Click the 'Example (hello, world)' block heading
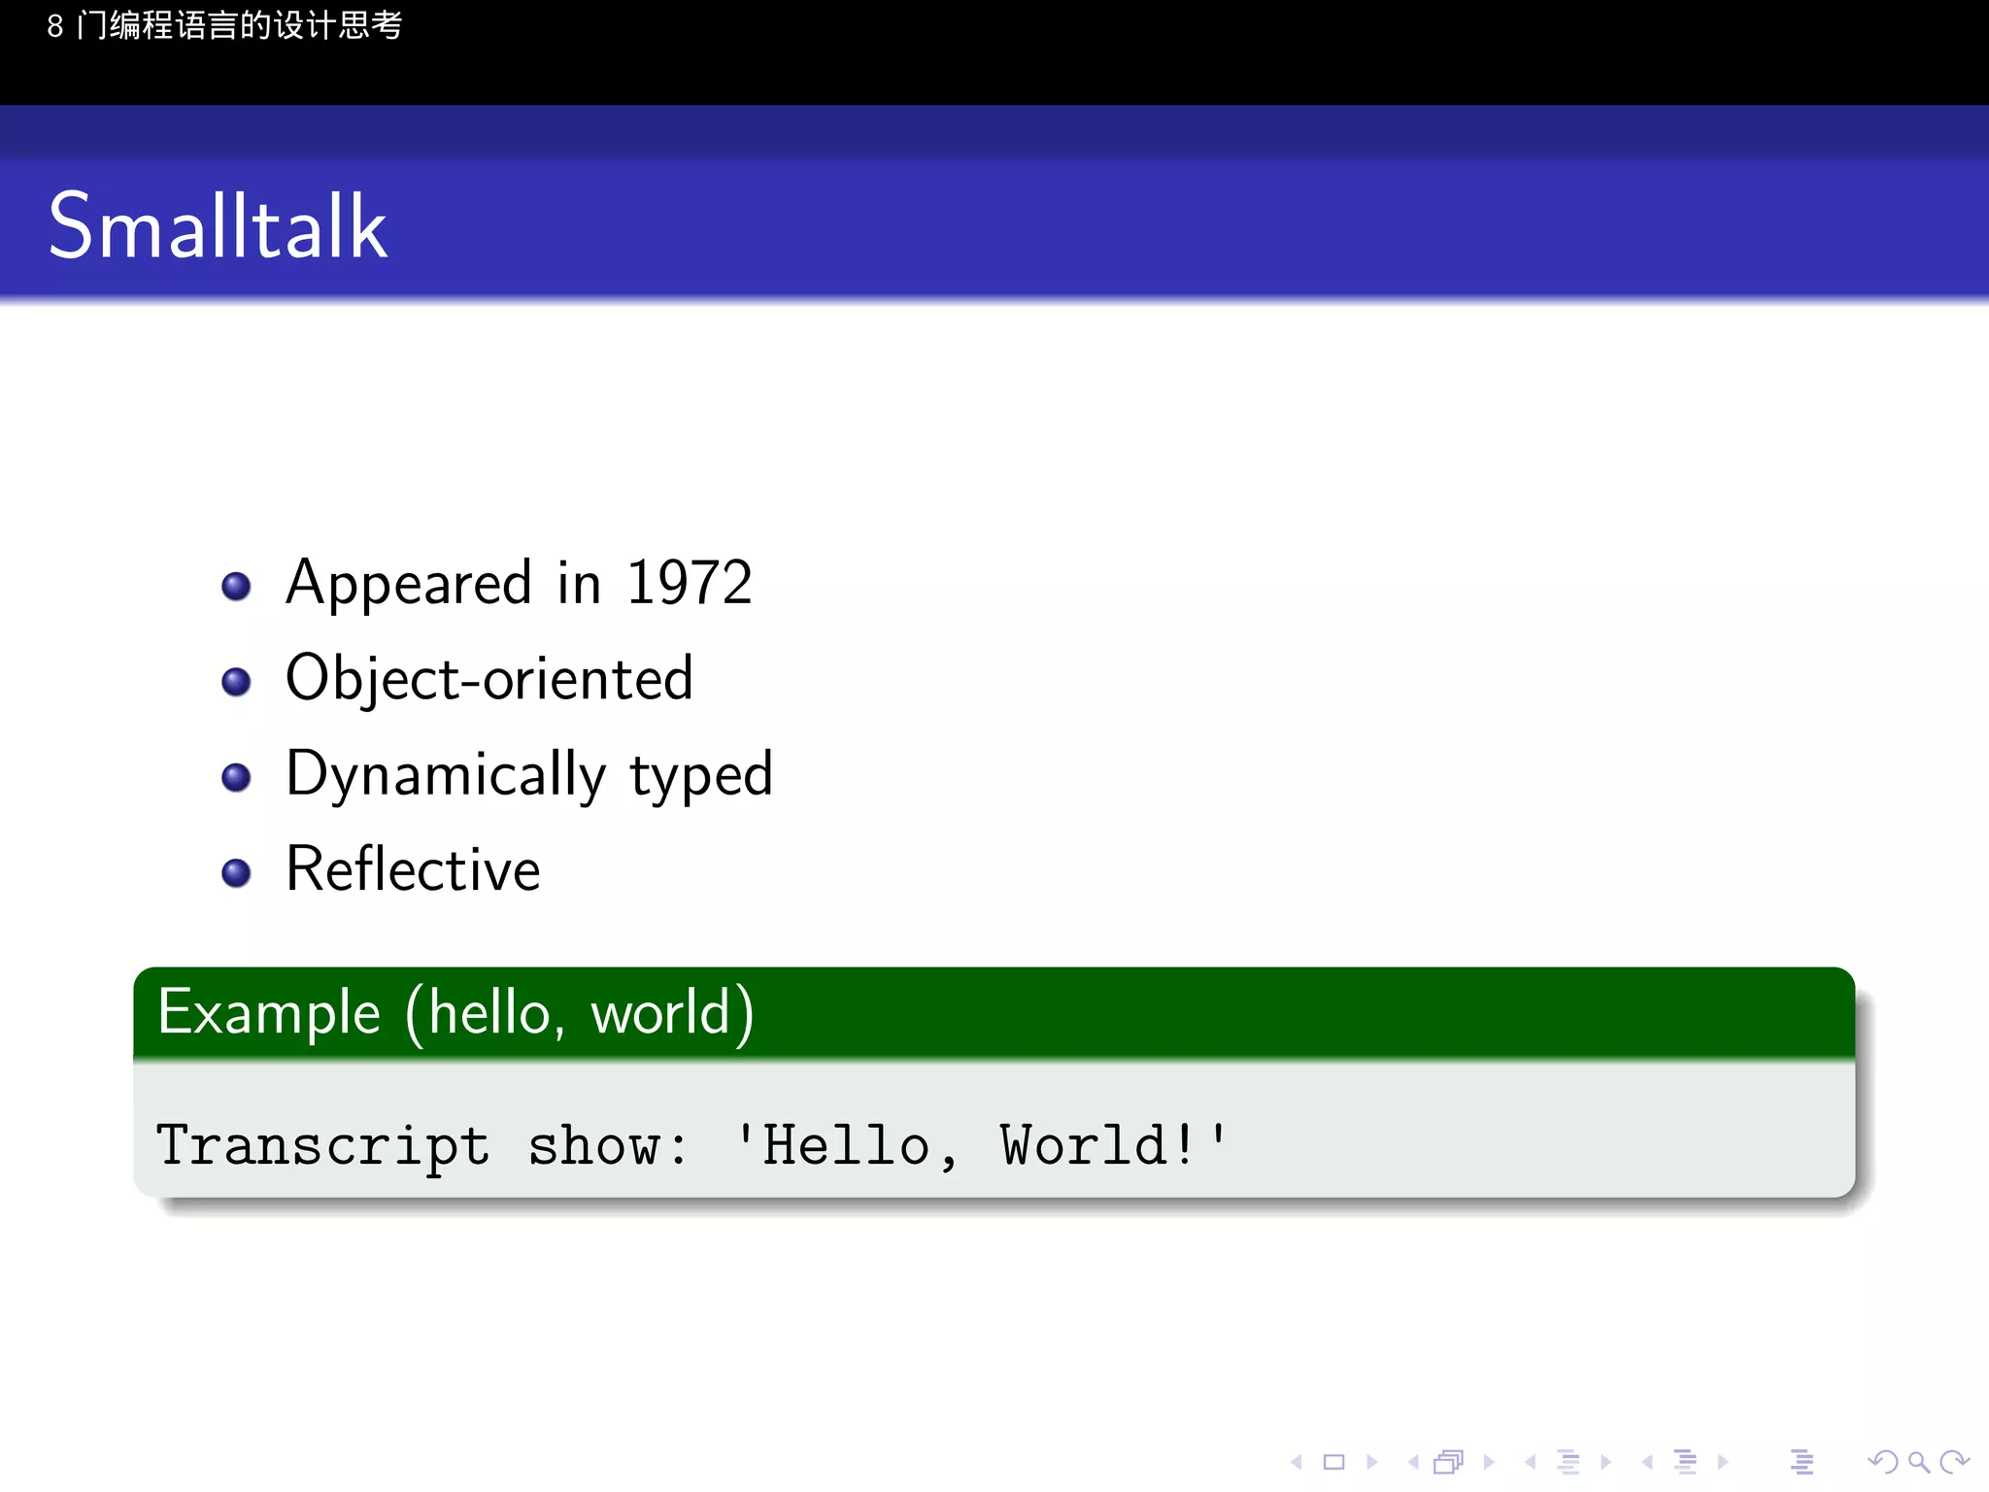Screen dimensions: 1989x1492 456,1013
